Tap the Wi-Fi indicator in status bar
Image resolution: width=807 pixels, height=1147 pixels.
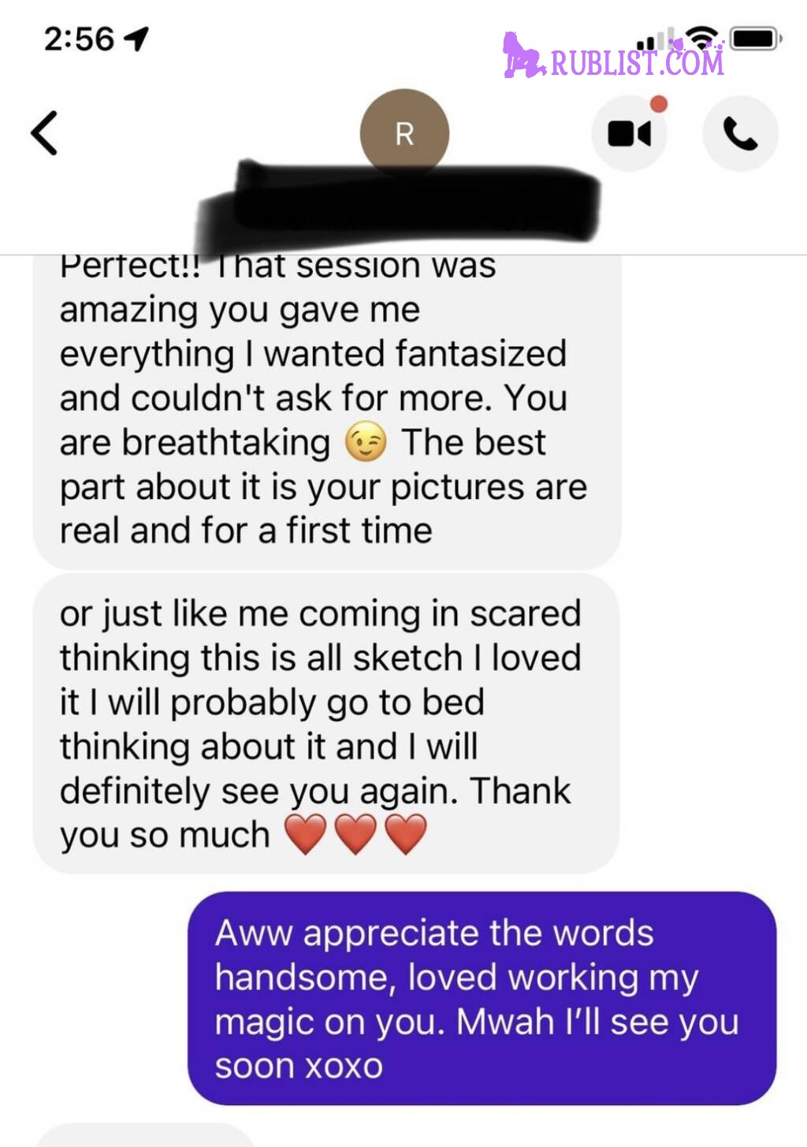pyautogui.click(x=701, y=37)
